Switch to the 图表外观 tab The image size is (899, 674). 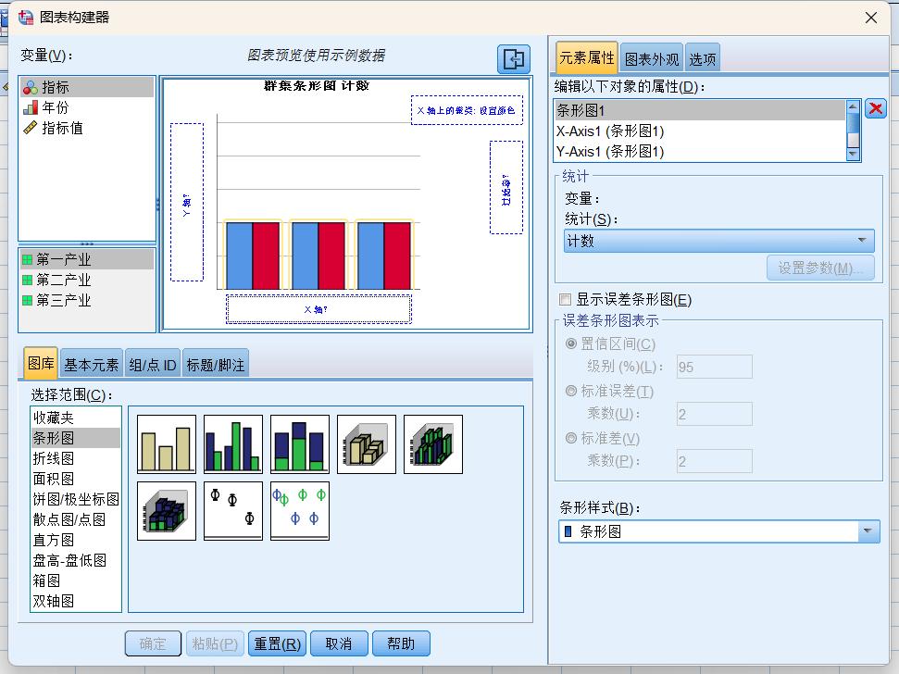(x=653, y=56)
